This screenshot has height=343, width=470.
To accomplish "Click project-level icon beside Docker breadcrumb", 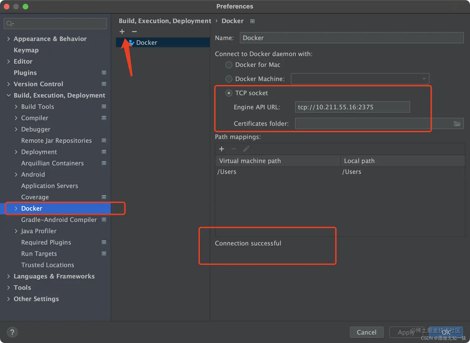I will pyautogui.click(x=252, y=21).
